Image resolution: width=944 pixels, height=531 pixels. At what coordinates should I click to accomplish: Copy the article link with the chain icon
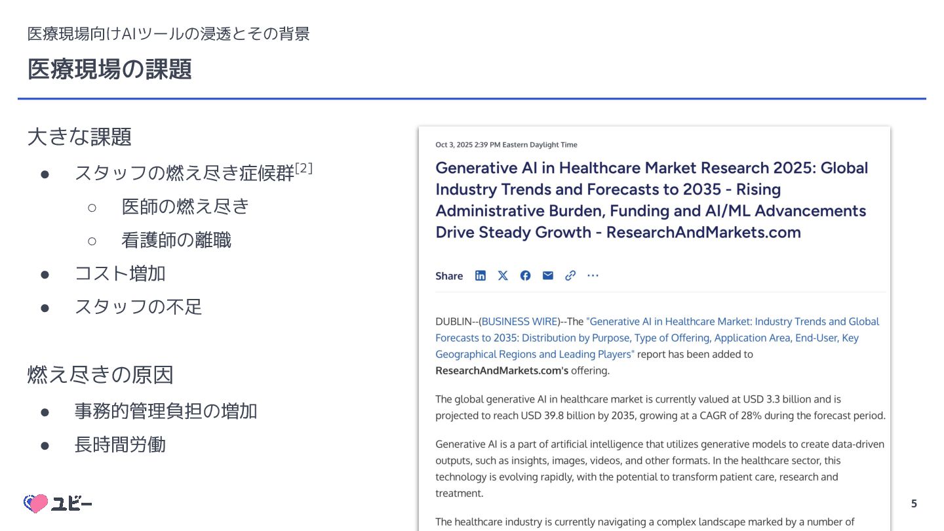(570, 275)
